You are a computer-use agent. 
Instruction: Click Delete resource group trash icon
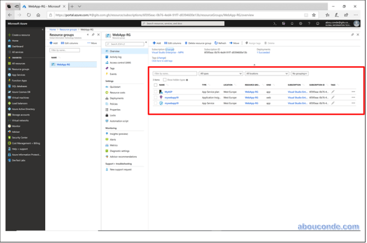[186, 43]
